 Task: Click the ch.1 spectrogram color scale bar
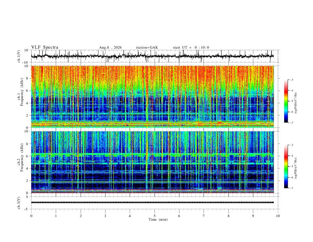(286, 101)
